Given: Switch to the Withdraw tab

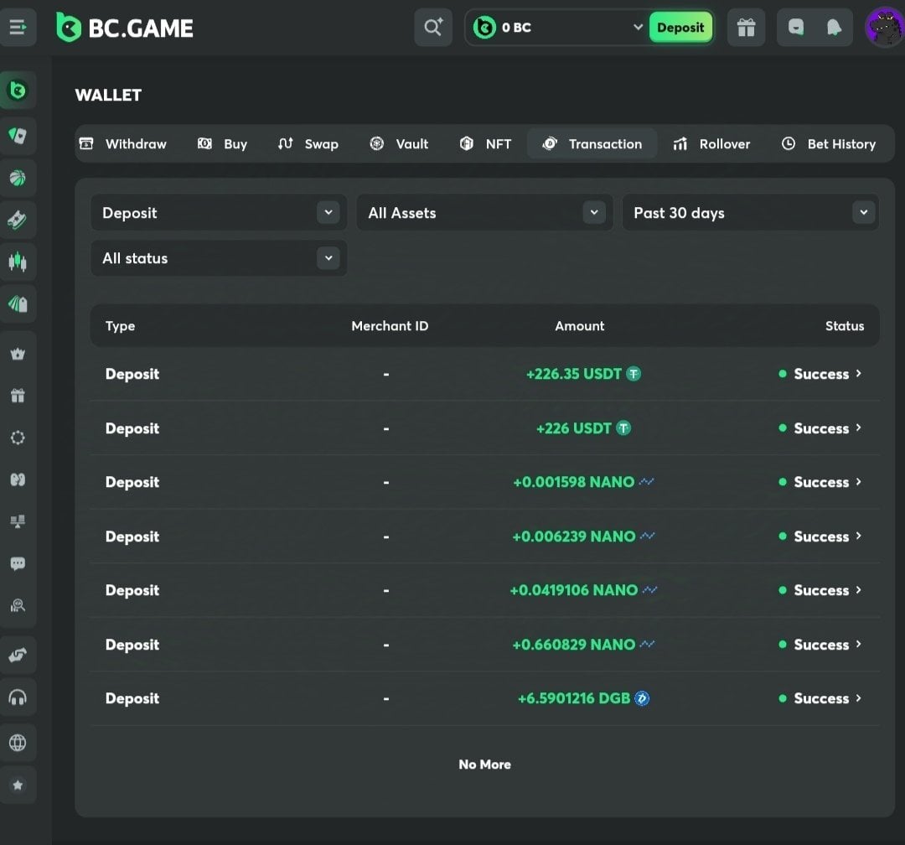Looking at the screenshot, I should [124, 144].
